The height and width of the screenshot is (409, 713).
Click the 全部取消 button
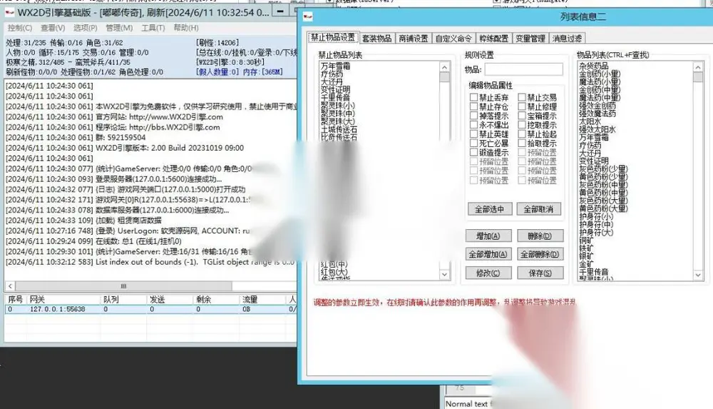539,209
